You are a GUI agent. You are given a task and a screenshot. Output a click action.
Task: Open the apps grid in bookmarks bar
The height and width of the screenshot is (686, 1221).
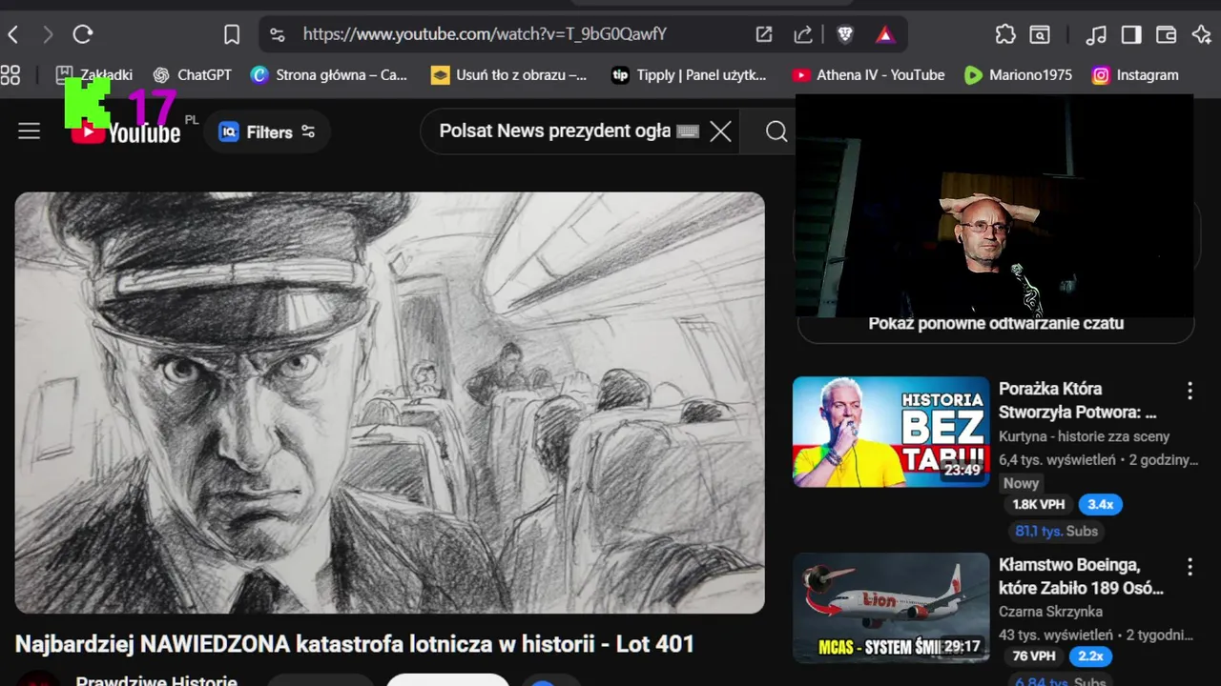click(x=10, y=75)
